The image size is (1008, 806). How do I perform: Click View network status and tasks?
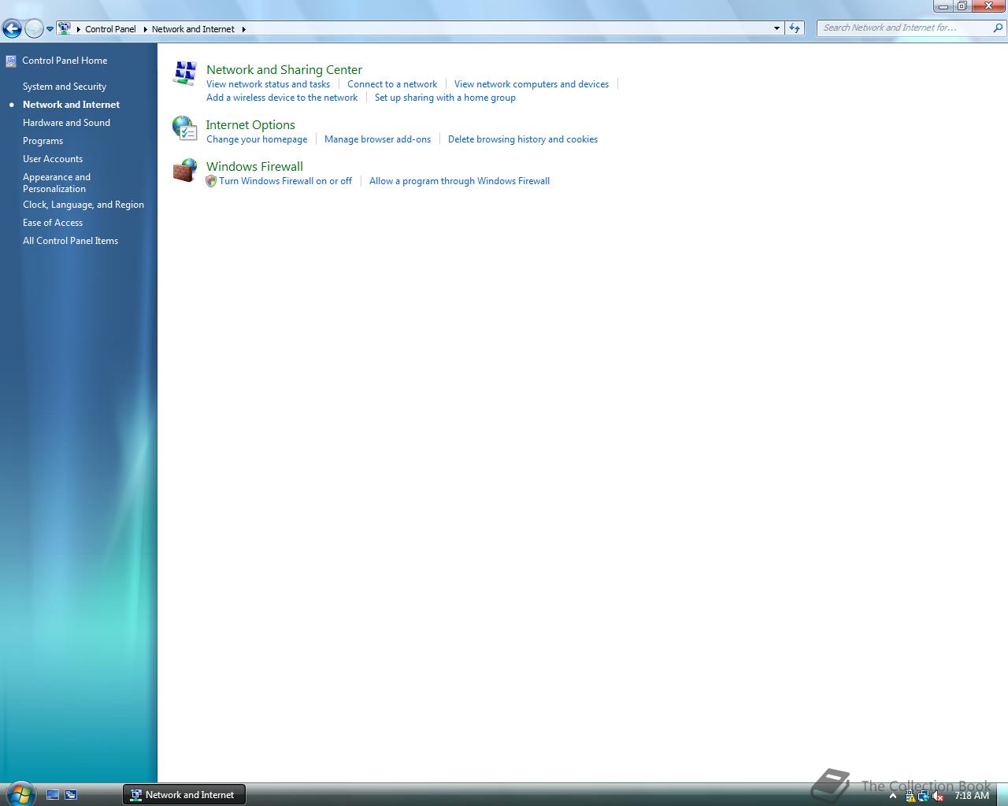click(268, 84)
